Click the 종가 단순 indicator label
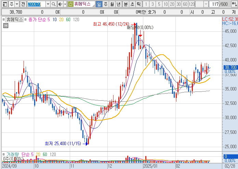Screen dimensions: 238x169 click(37, 19)
